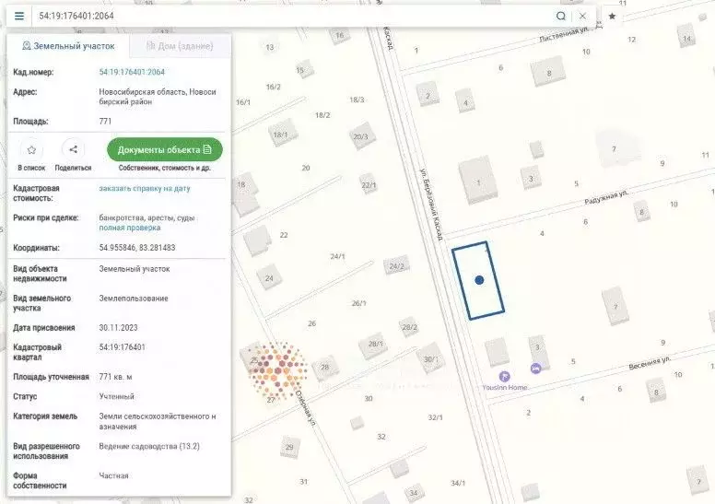
Task: Click plot number 32/1 label
Action: [x=435, y=417]
